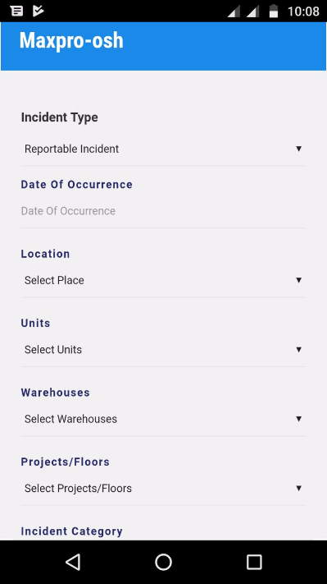Tap the clock time in status bar
The width and height of the screenshot is (327, 584).
[x=303, y=11]
